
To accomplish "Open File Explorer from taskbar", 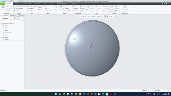I will [80, 94].
